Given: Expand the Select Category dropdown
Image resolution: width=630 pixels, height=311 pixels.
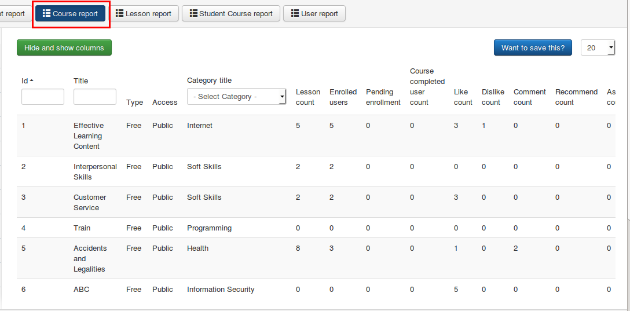Looking at the screenshot, I should point(236,97).
